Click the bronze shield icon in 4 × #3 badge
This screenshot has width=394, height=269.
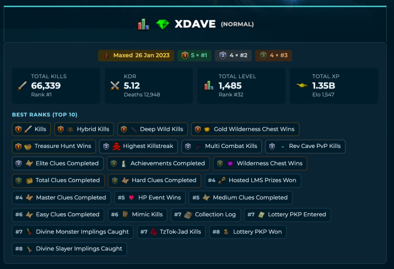pyautogui.click(x=263, y=55)
